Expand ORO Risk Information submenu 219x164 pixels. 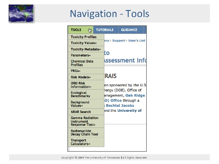[x=86, y=85]
